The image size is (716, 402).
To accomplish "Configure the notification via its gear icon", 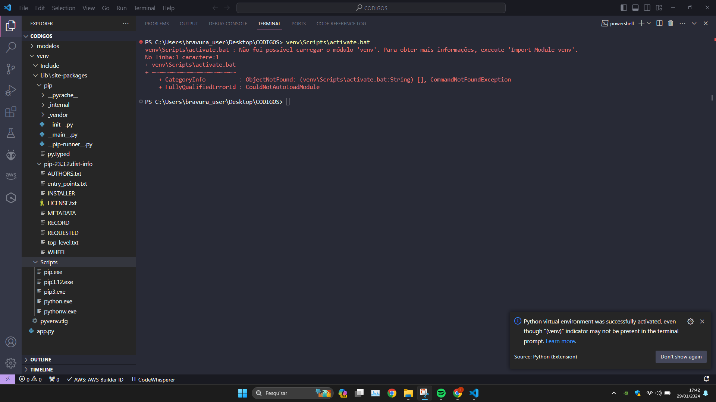I will tap(691, 321).
